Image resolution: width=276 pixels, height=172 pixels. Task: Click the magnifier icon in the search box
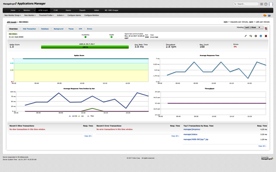(235, 4)
